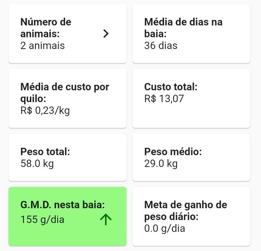Image resolution: width=261 pixels, height=251 pixels.
Task: Click the chevron arrow beside Número de animais
Action: [x=106, y=34]
